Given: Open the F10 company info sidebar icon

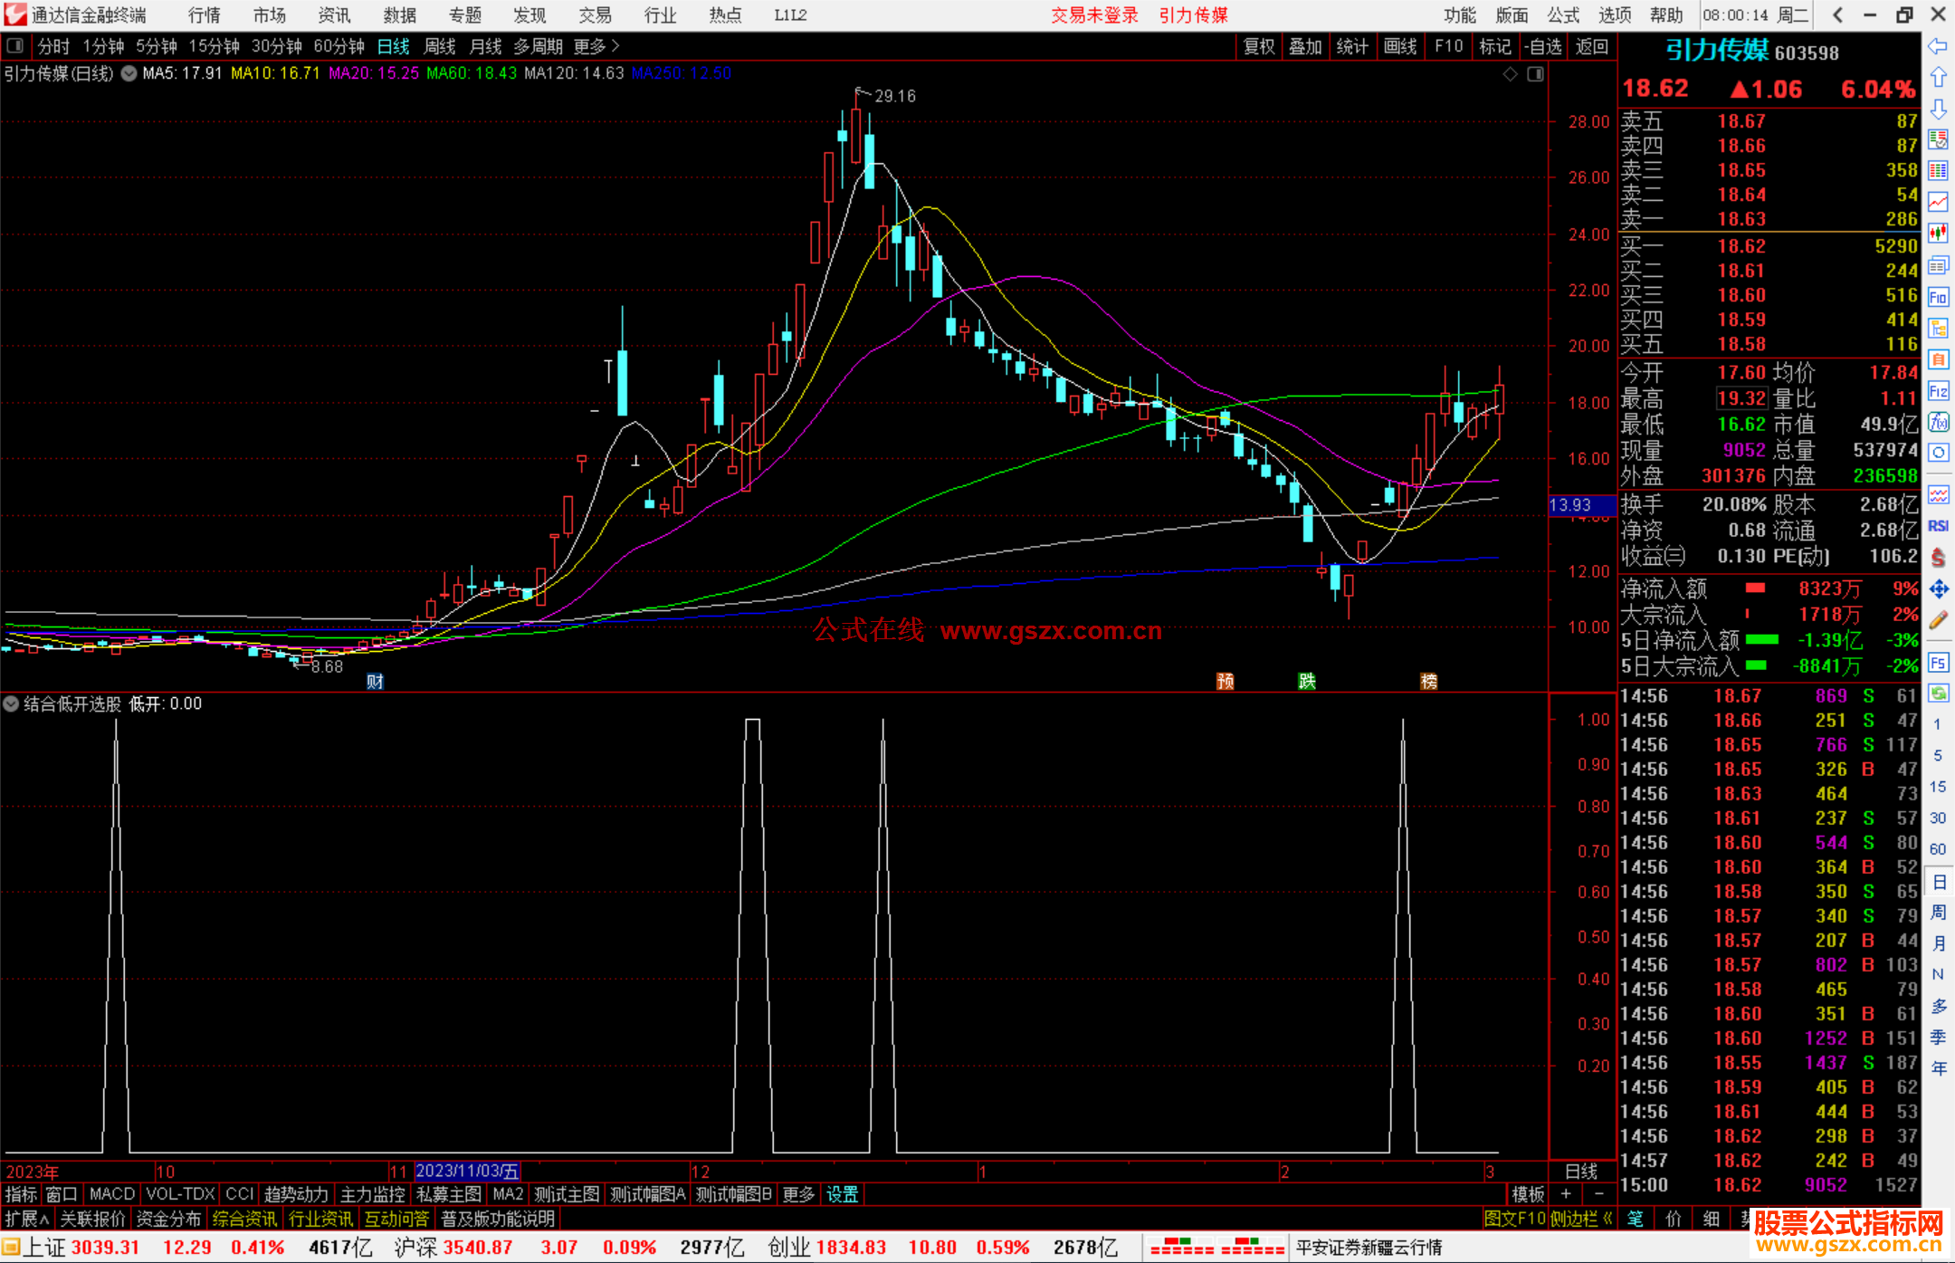Looking at the screenshot, I should pyautogui.click(x=1938, y=297).
